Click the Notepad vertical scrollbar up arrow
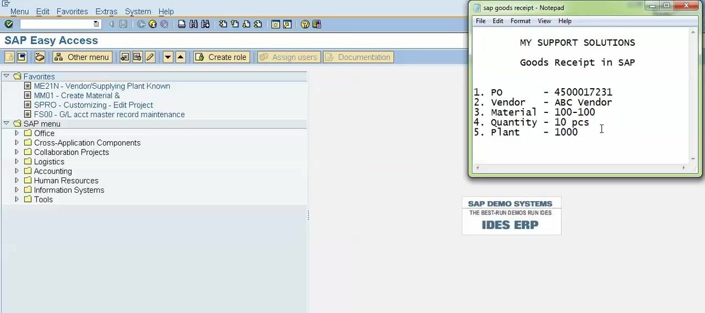 692,33
